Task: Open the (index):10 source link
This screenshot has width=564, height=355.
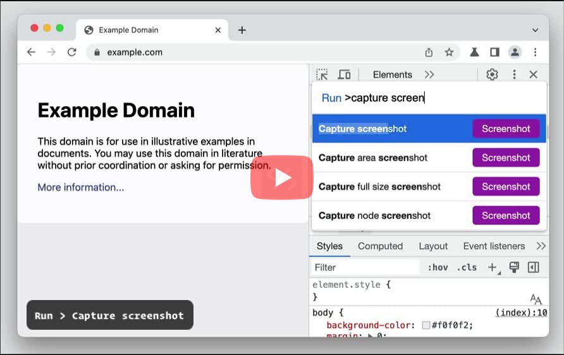Action: (x=521, y=313)
